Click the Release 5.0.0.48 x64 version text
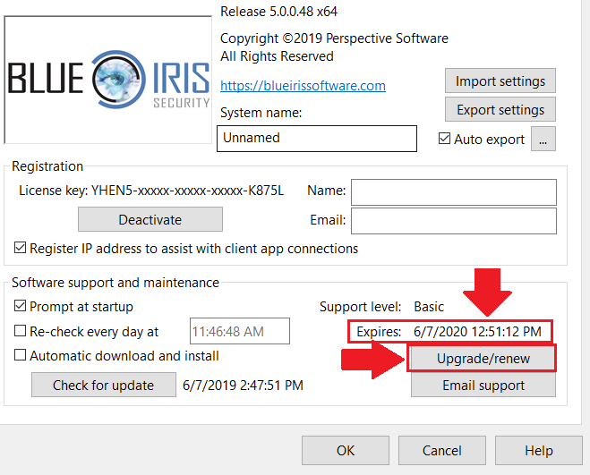 pyautogui.click(x=278, y=12)
